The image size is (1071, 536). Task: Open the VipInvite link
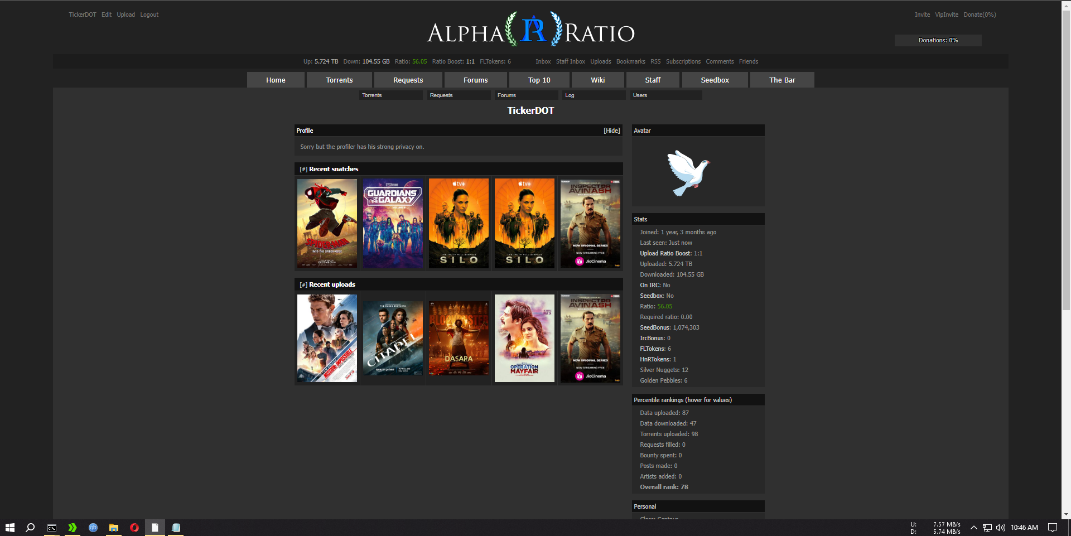(947, 15)
